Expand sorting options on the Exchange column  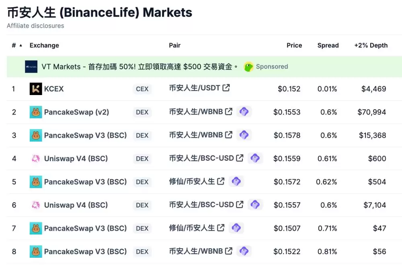(44, 46)
